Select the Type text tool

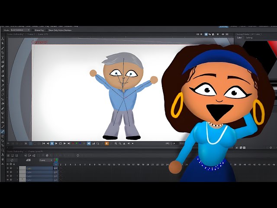tap(3, 57)
